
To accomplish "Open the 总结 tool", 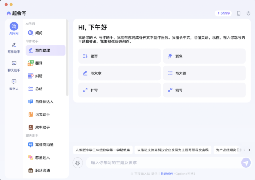I will [46, 89].
